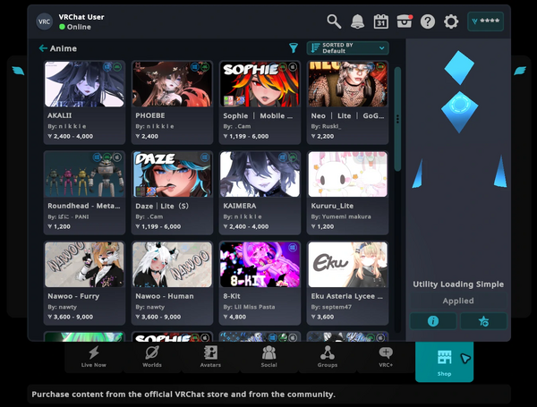537x407 pixels.
Task: Expand the Sorted By Default dropdown
Action: point(347,48)
